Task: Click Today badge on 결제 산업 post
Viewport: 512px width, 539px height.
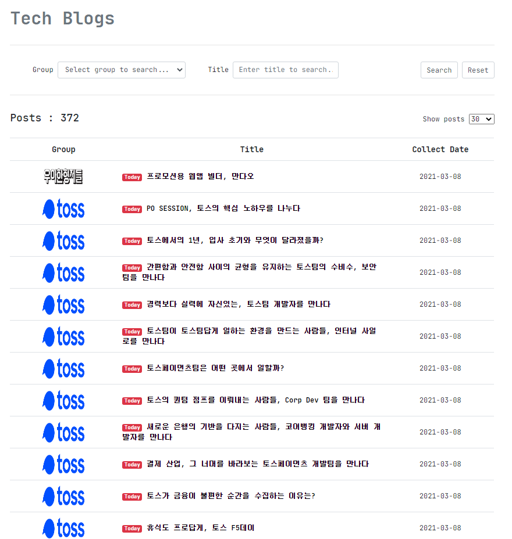Action: tap(132, 465)
